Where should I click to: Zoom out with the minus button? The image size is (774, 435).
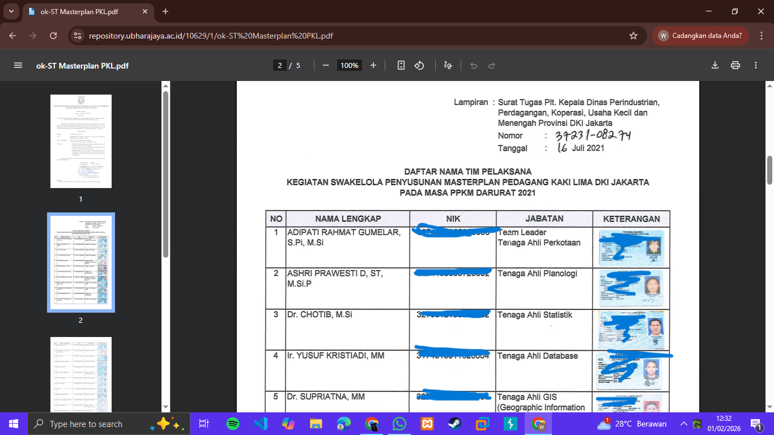tap(326, 65)
